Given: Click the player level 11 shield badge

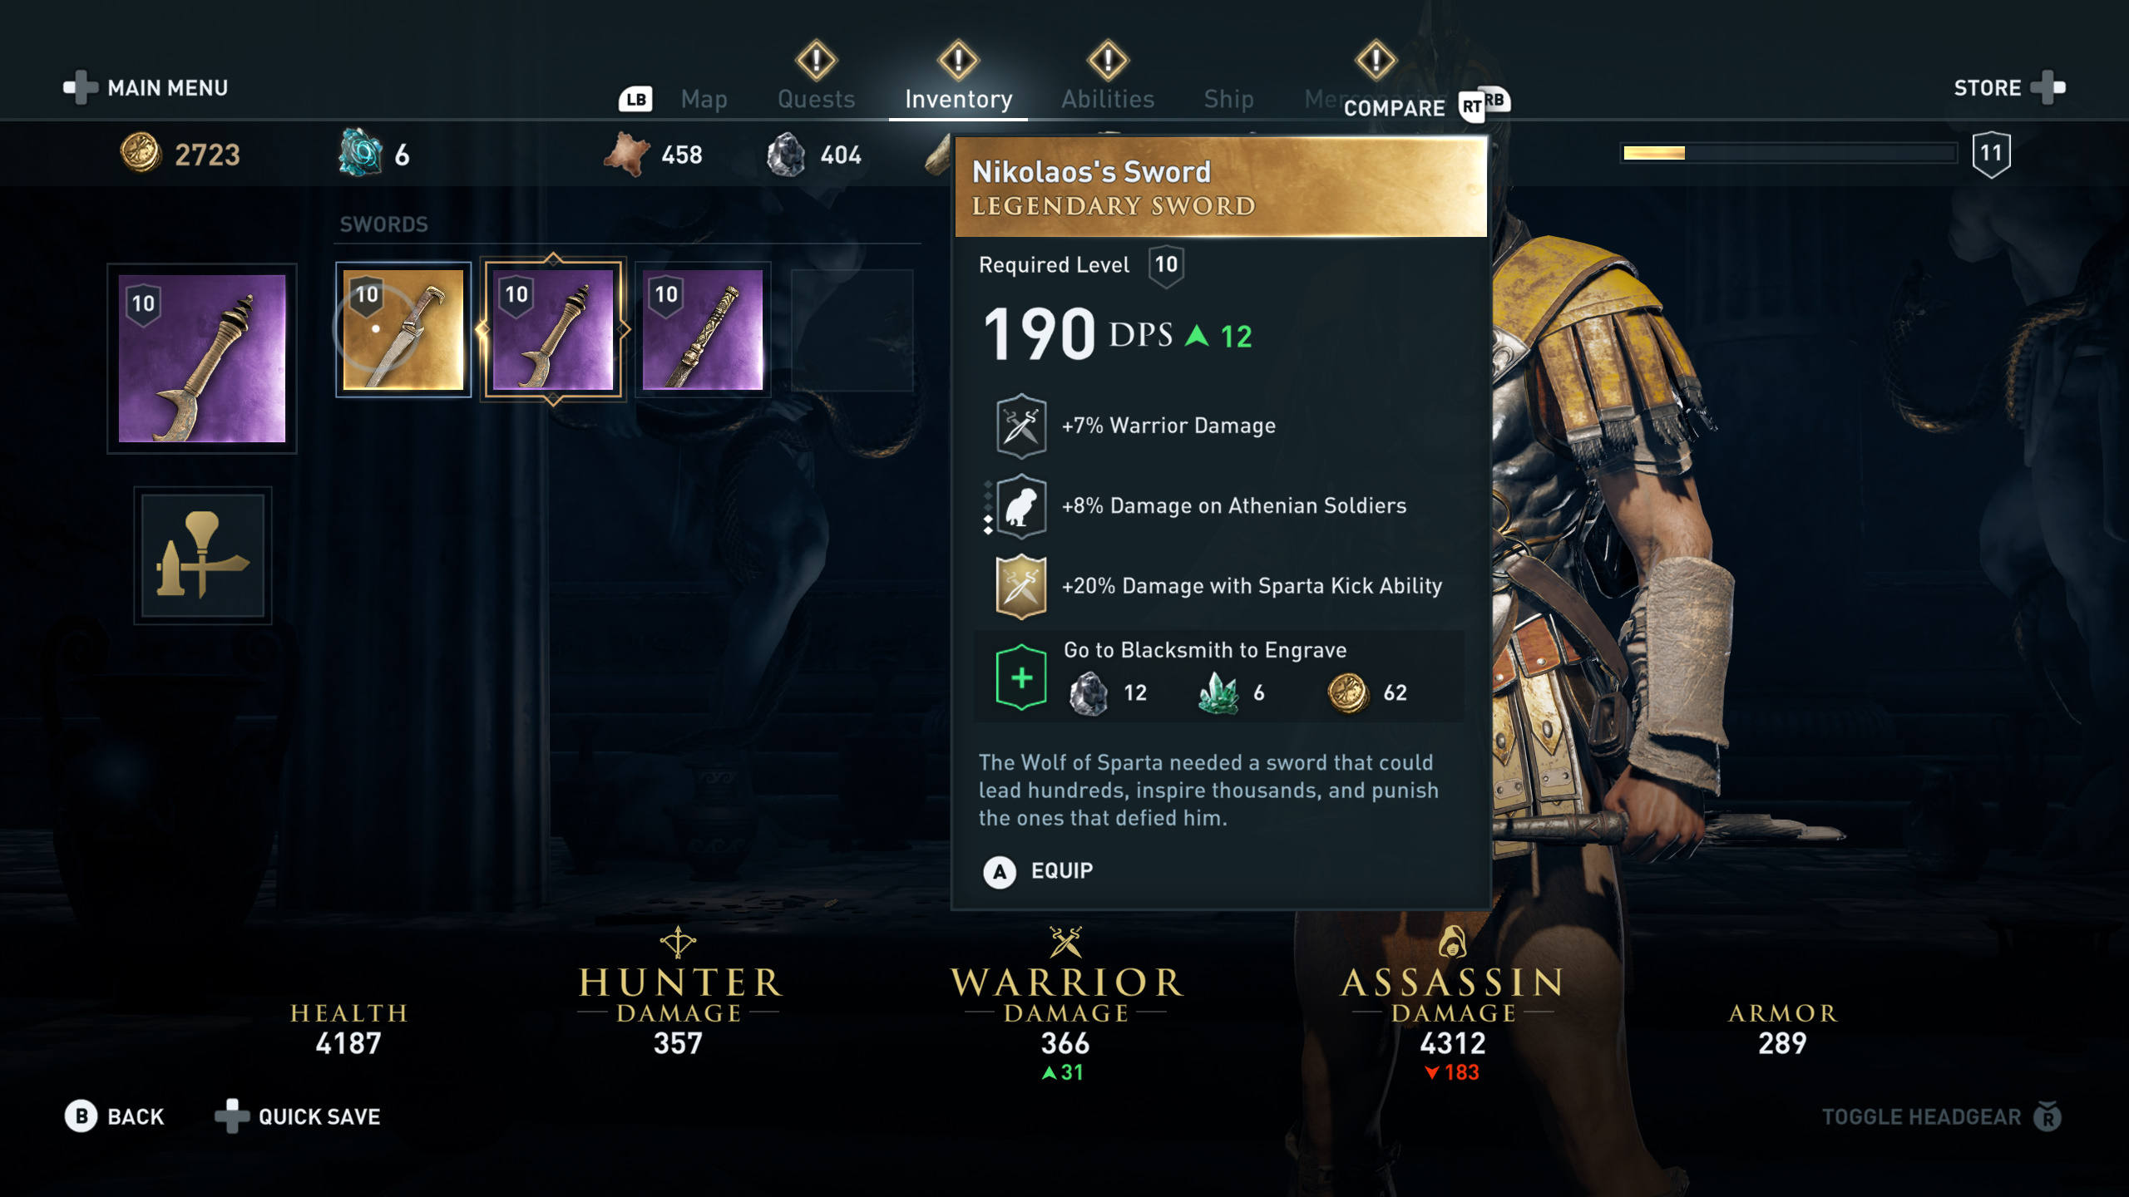Looking at the screenshot, I should click(x=1991, y=154).
